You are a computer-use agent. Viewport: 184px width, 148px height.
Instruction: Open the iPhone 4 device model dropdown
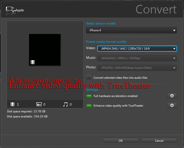[131, 30]
